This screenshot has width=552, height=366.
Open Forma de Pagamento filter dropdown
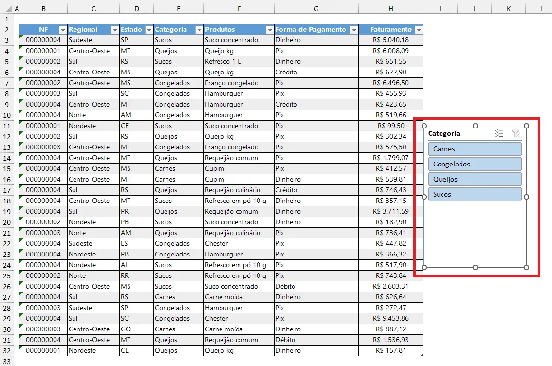[x=354, y=30]
